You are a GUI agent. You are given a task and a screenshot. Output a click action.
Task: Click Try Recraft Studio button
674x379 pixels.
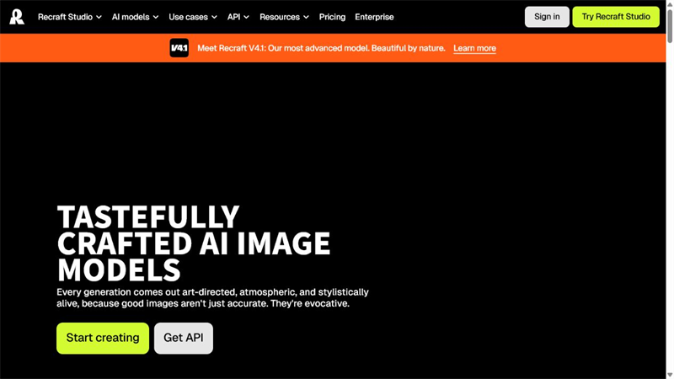(616, 17)
